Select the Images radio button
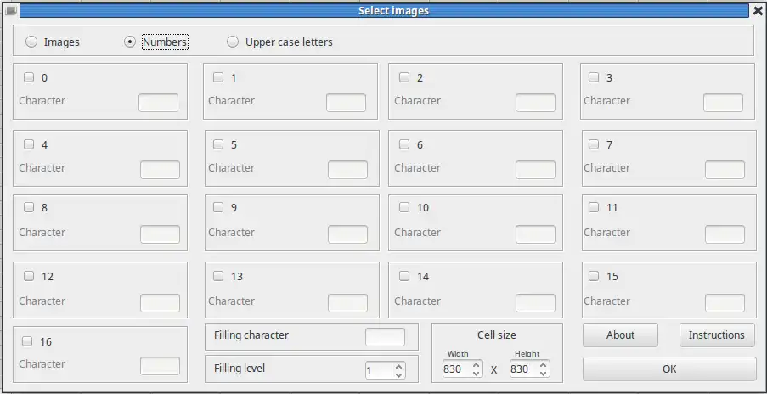This screenshot has width=767, height=394. pyautogui.click(x=31, y=42)
